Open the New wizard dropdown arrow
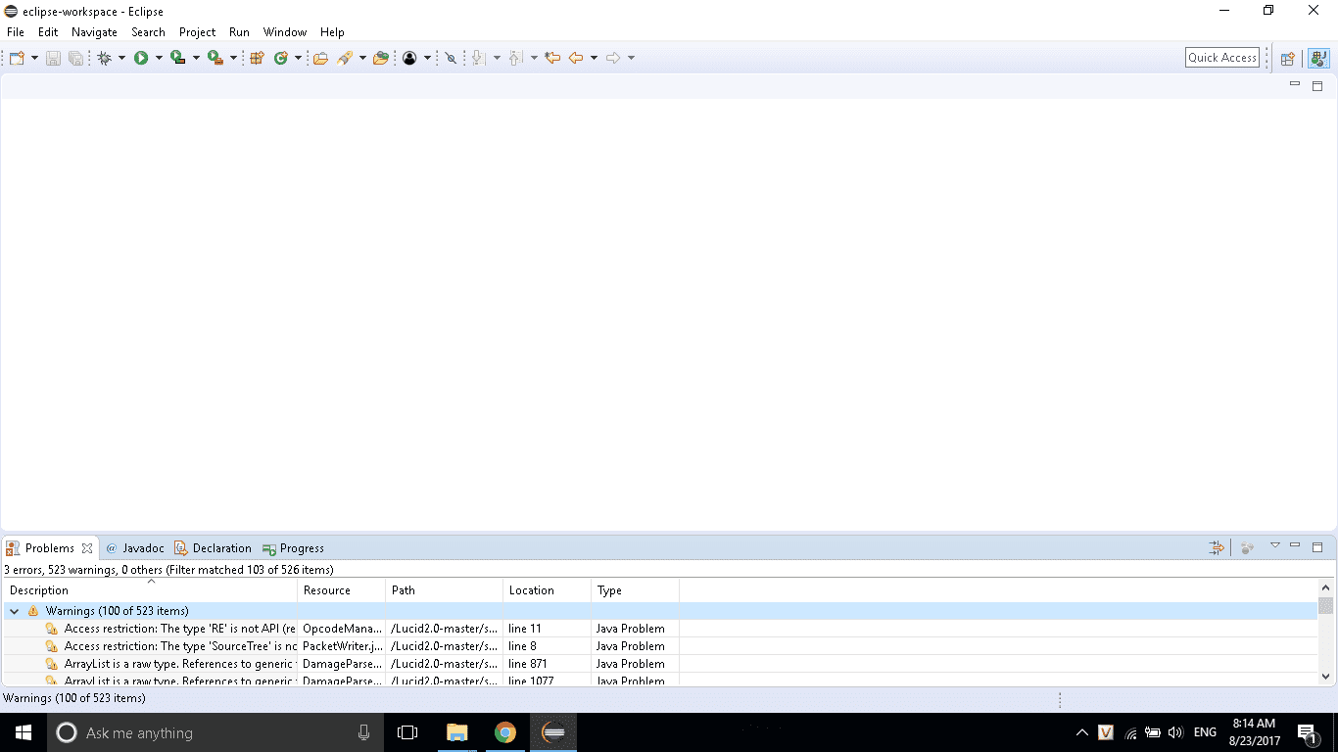Image resolution: width=1338 pixels, height=752 pixels. [x=34, y=58]
